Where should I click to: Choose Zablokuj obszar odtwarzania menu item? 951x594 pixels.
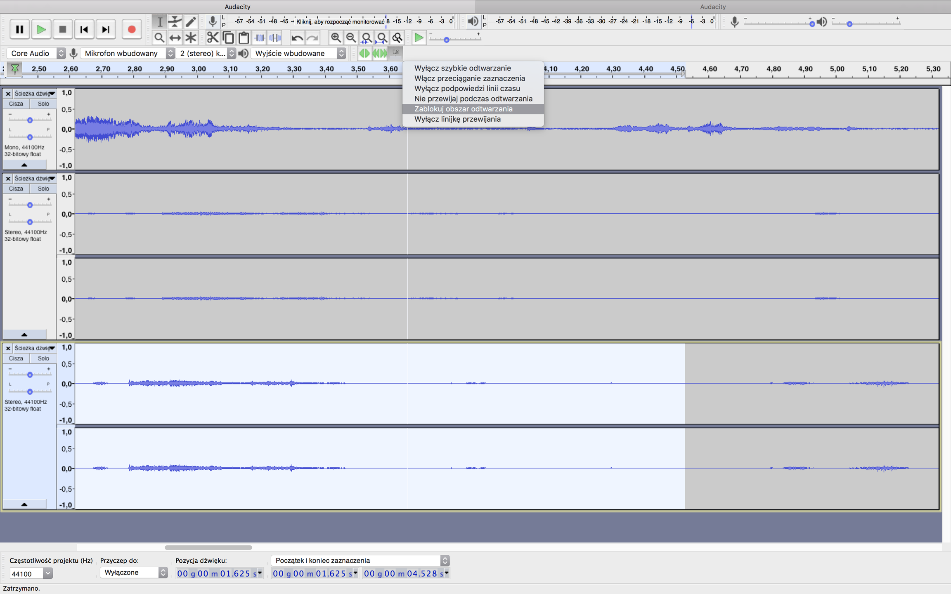(463, 109)
